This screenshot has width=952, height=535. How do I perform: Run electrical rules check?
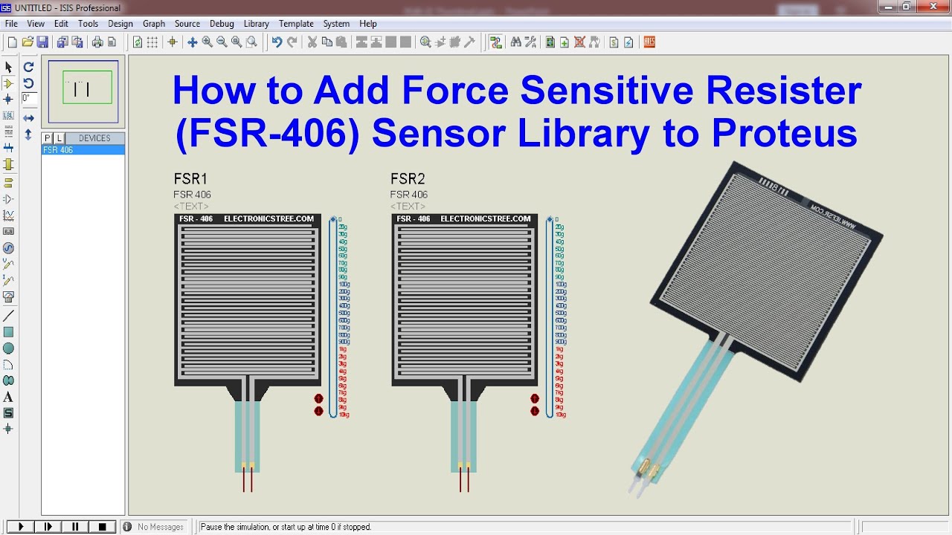[628, 42]
